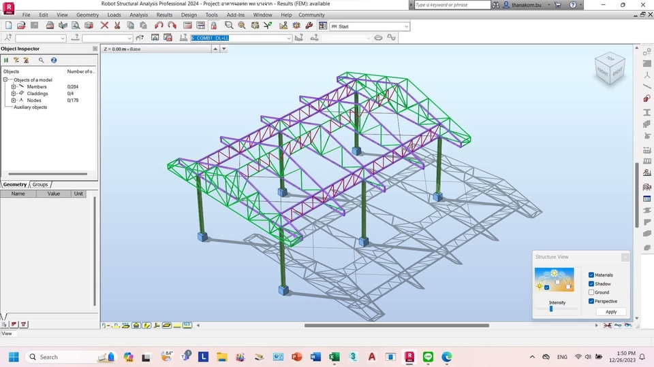Open the Start layout dropdown
Viewport: 654px width, 367px height.
click(x=406, y=27)
